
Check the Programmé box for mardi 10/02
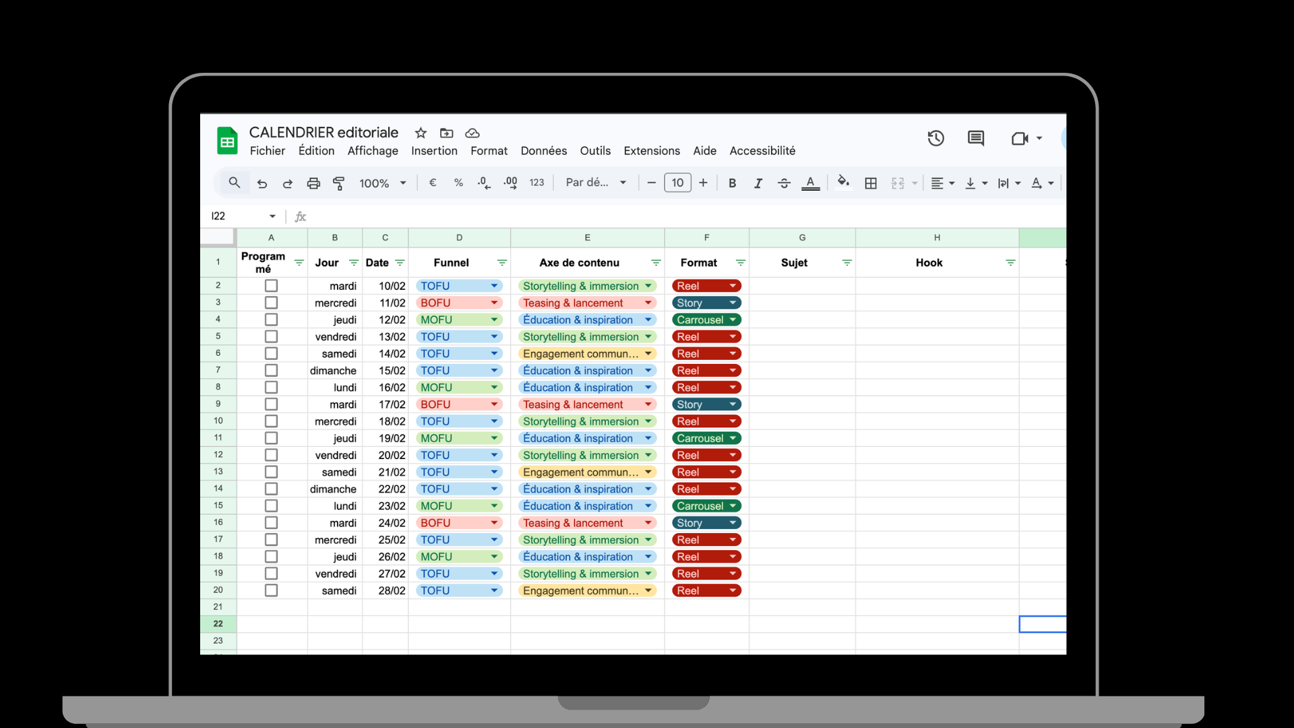point(271,286)
